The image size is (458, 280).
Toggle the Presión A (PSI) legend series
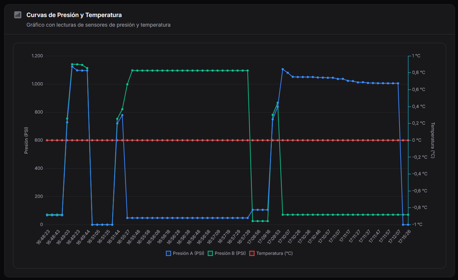pyautogui.click(x=185, y=253)
